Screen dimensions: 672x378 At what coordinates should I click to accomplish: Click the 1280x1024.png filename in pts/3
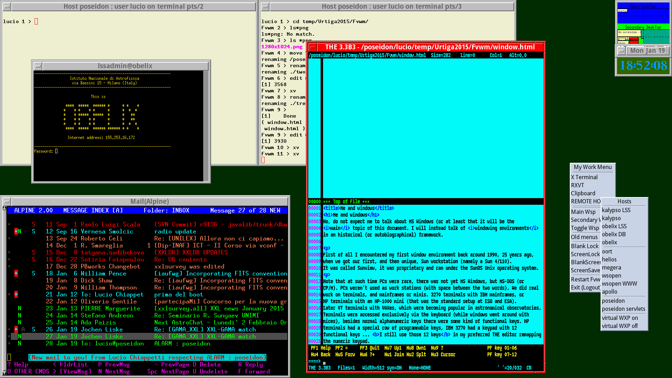pos(282,47)
